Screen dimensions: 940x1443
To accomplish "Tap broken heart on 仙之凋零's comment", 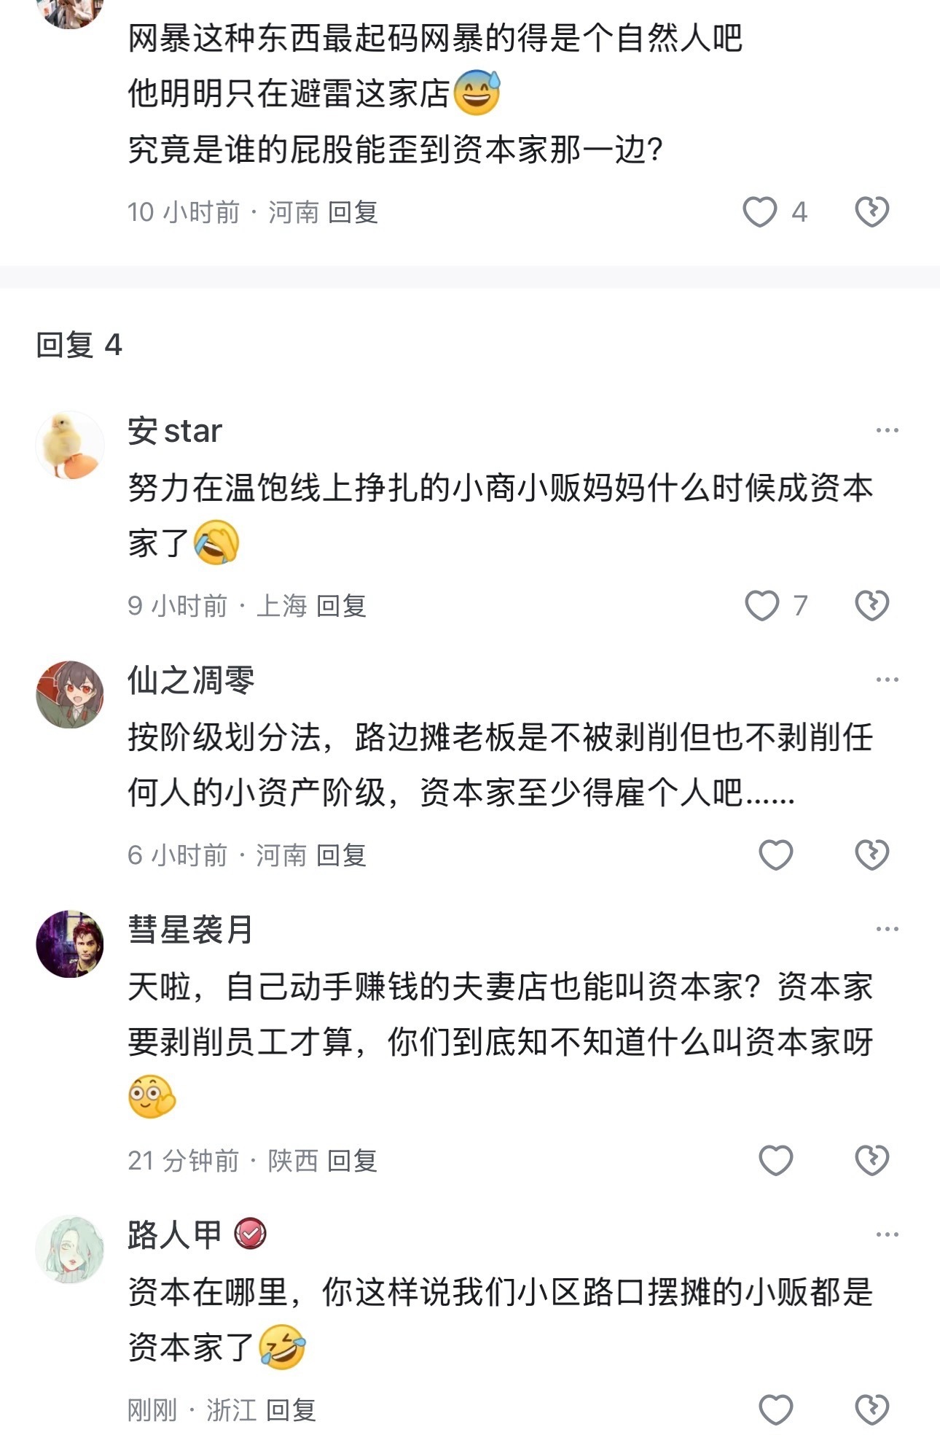I will coord(872,855).
